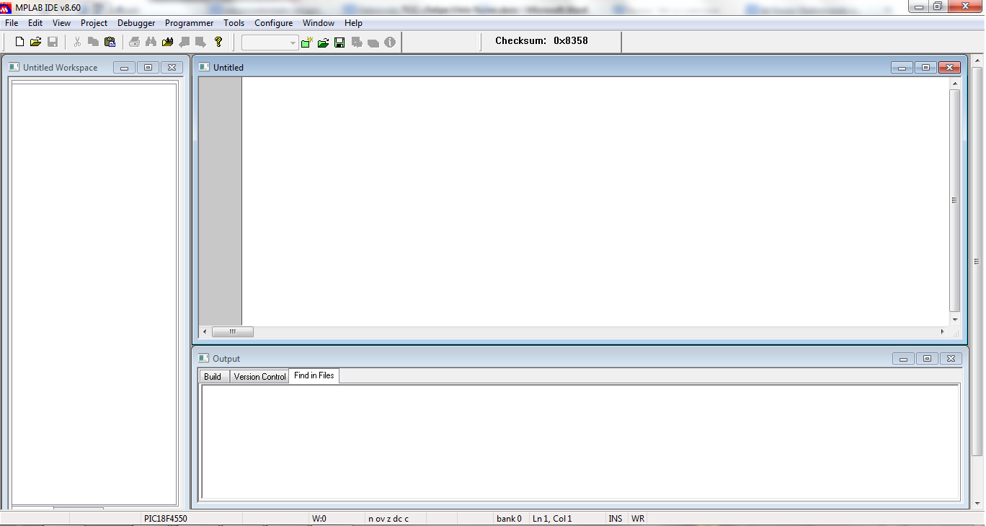This screenshot has width=986, height=526.
Task: Open the Programmer menu
Action: tap(189, 23)
